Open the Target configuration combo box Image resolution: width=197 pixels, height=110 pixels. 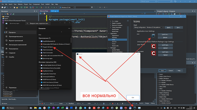149,27
